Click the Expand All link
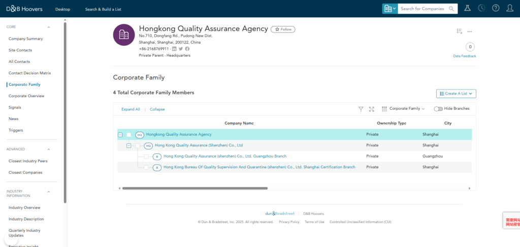The image size is (520, 247). [x=131, y=109]
